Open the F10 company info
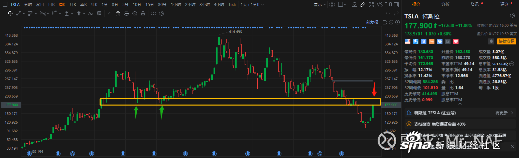 (x=389, y=5)
